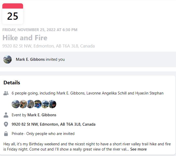Click the private event lock icon
Viewport: 176px width, 156px height.
pos(6,134)
